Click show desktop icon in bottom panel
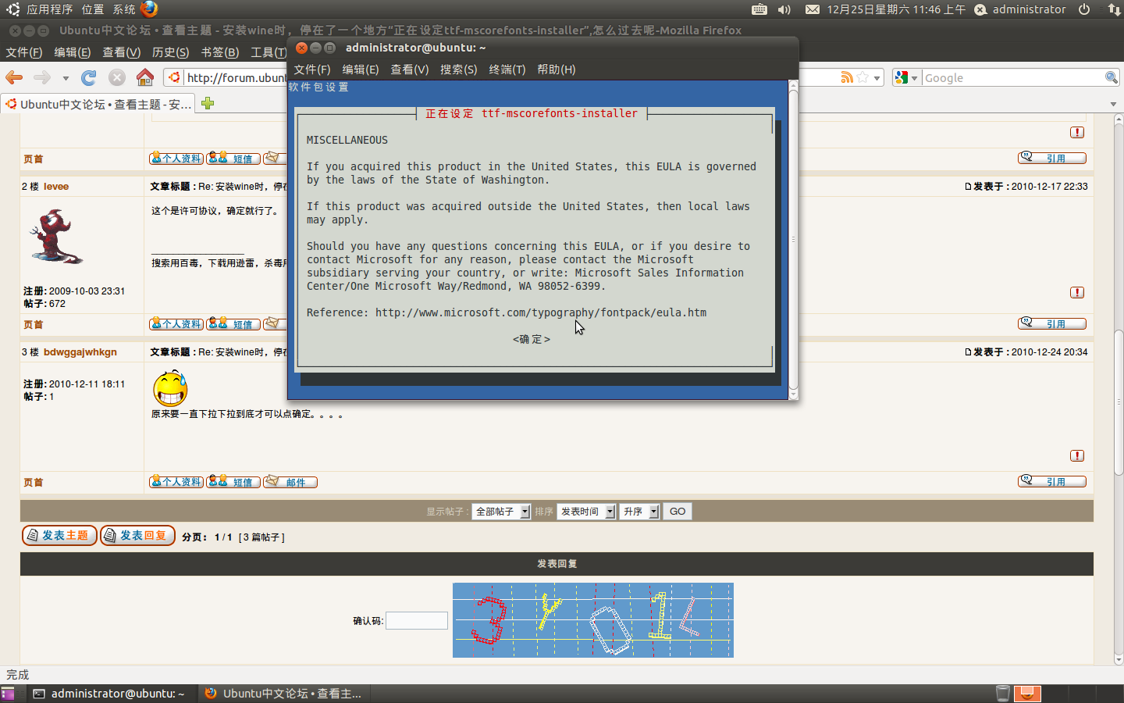Screen dimensions: 1124x703 click(8, 693)
